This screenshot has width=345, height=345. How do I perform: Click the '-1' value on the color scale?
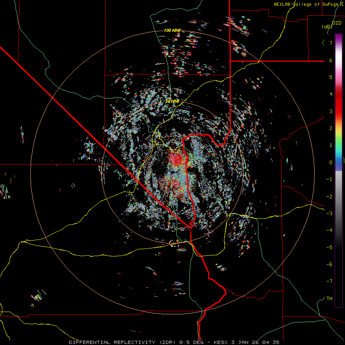(x=329, y=179)
